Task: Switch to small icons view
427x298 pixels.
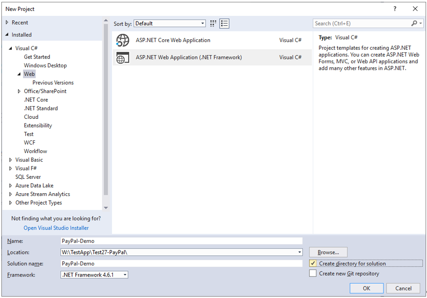Action: [213, 24]
